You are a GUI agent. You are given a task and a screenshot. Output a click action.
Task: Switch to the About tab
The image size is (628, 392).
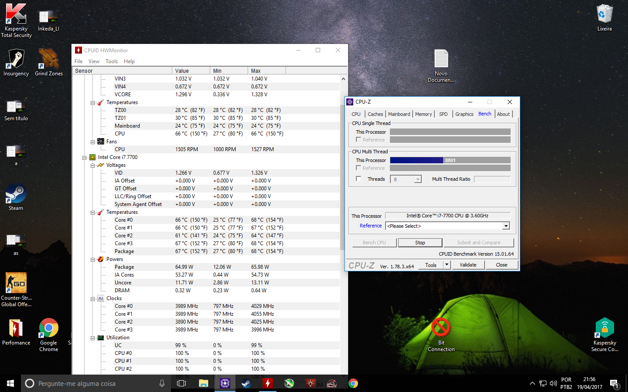tap(503, 114)
